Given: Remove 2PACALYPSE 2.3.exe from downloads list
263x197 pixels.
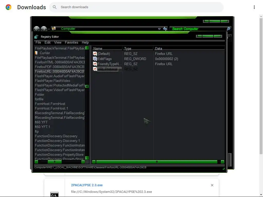Looking at the screenshot, I should [x=212, y=185].
